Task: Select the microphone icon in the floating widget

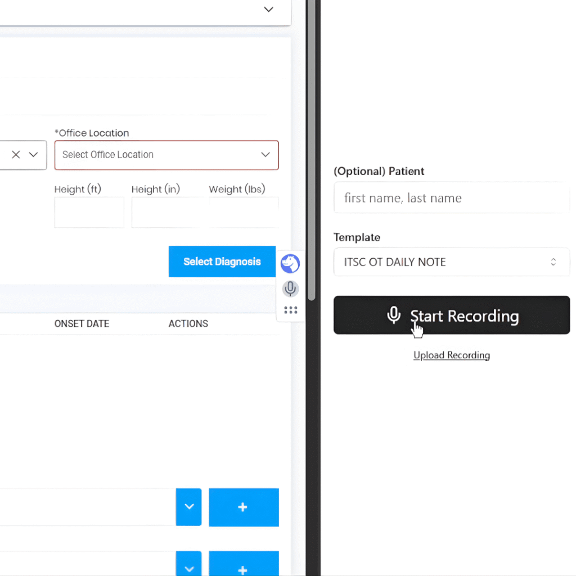Action: pos(290,289)
